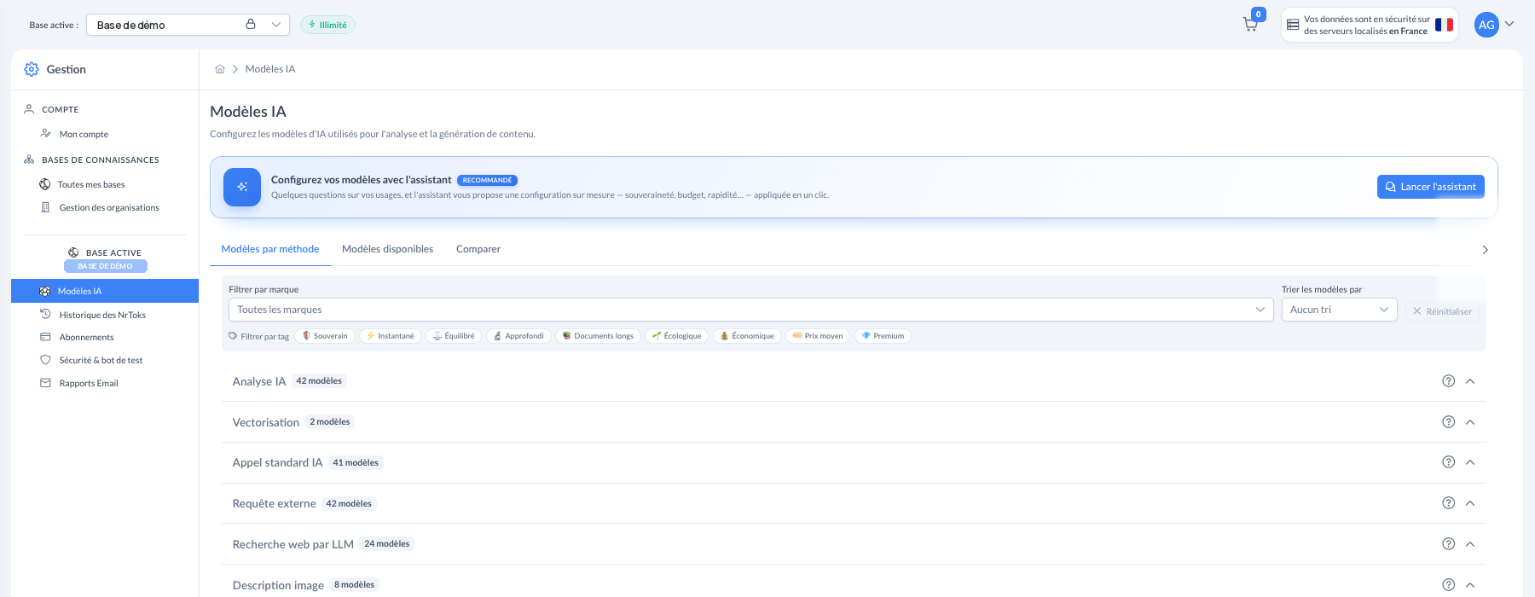
Task: Click the BASES DE CONNAISSANCES header
Action: click(101, 159)
